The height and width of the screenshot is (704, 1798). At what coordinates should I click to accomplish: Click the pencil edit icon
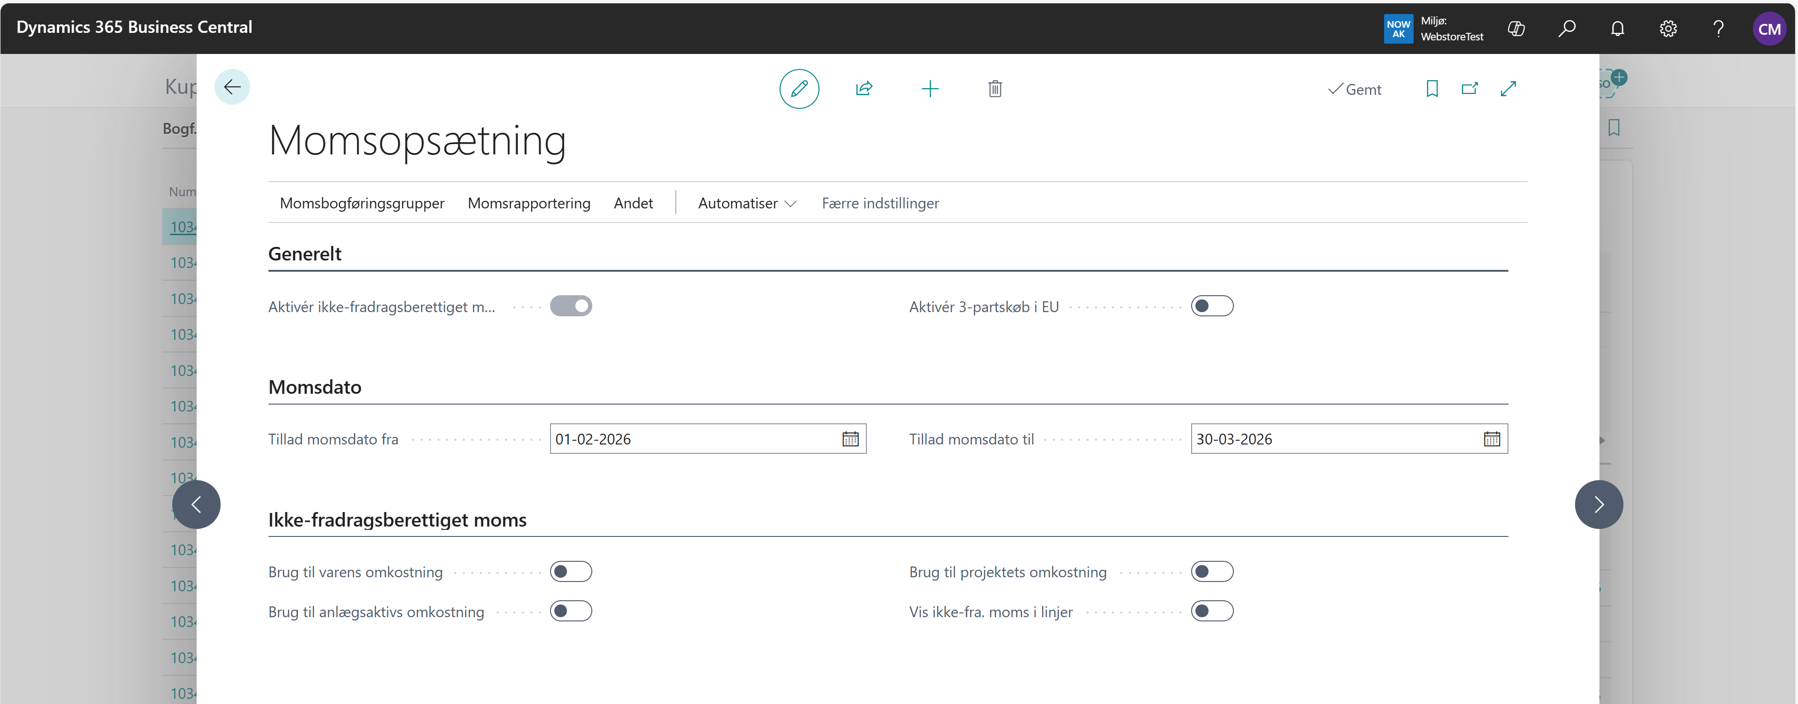pyautogui.click(x=798, y=89)
